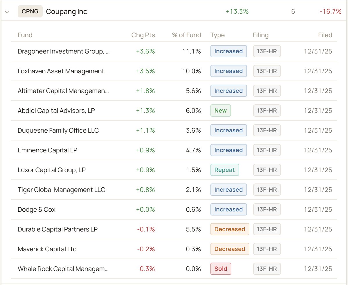The width and height of the screenshot is (348, 285).
Task: Click the 4.7% Eminence fund value
Action: [x=193, y=150]
